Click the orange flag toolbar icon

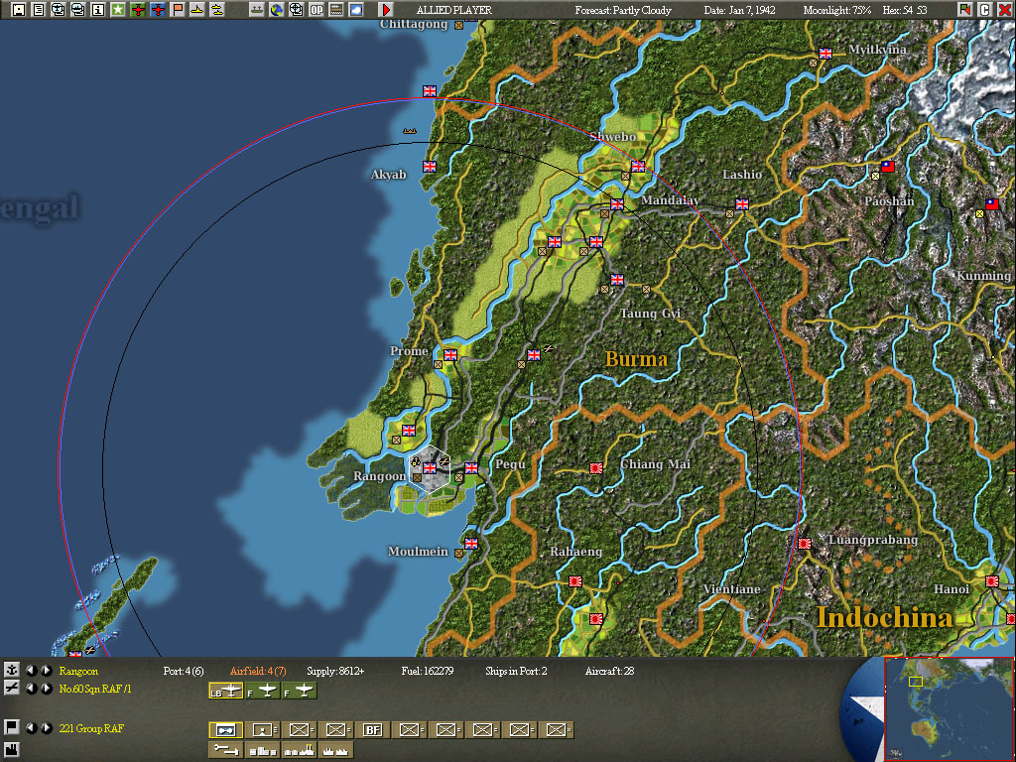(x=178, y=10)
